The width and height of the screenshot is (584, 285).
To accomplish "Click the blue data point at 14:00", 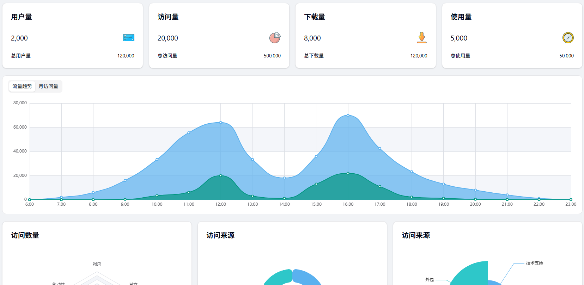I will pos(284,178).
